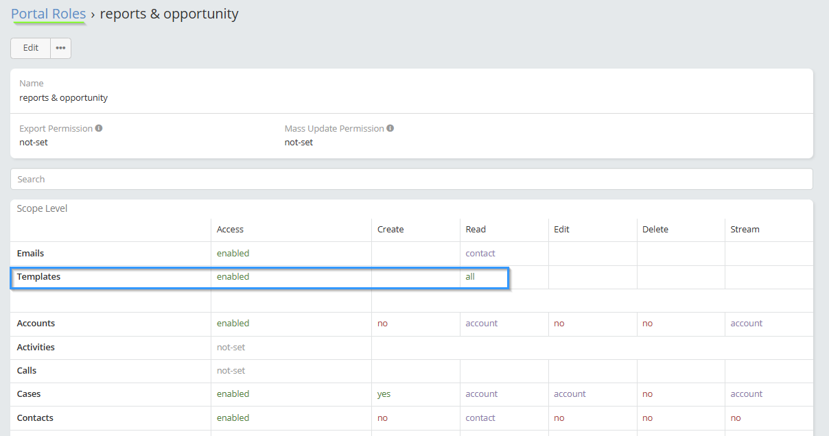
Task: Click the Mass Update Permission info icon
Action: tap(390, 128)
